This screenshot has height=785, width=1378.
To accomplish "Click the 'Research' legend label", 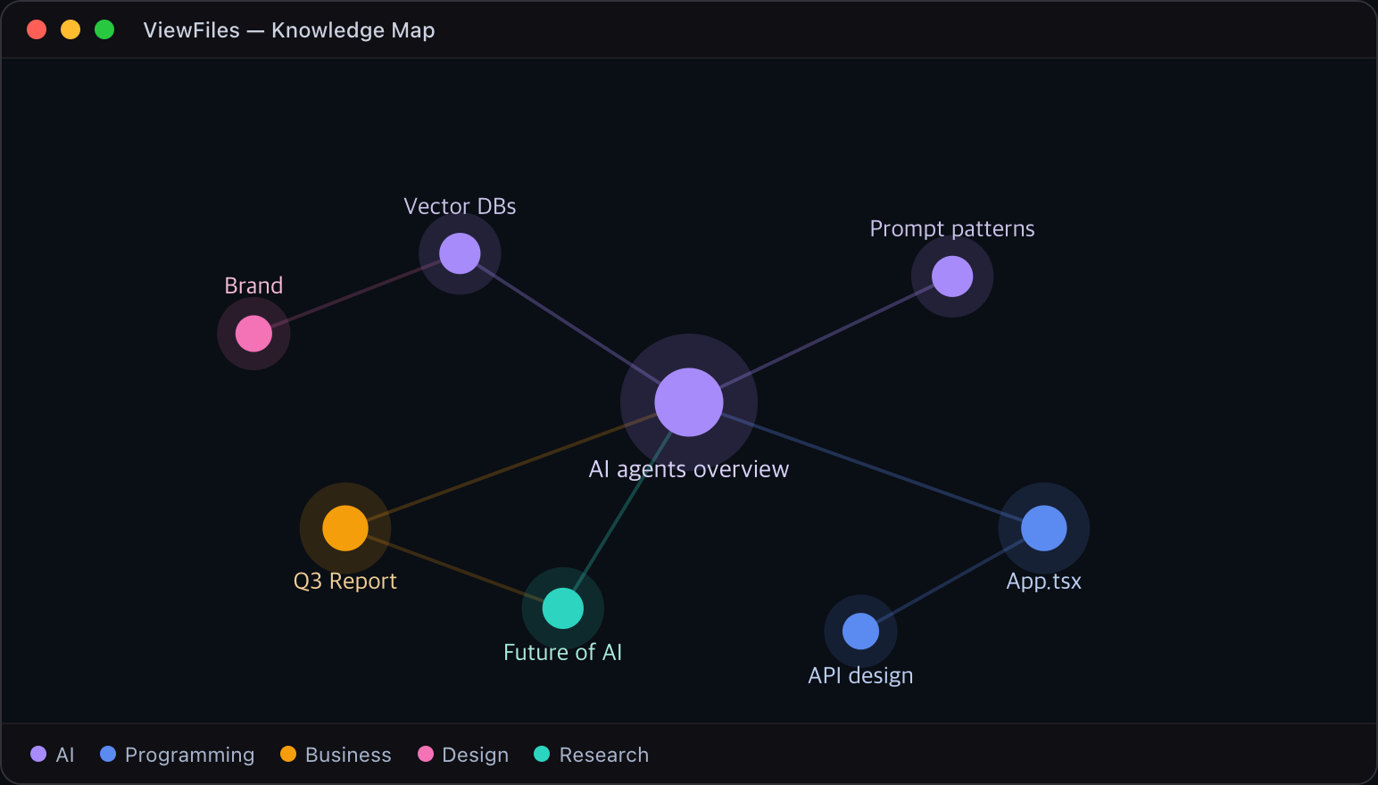I will tap(604, 755).
